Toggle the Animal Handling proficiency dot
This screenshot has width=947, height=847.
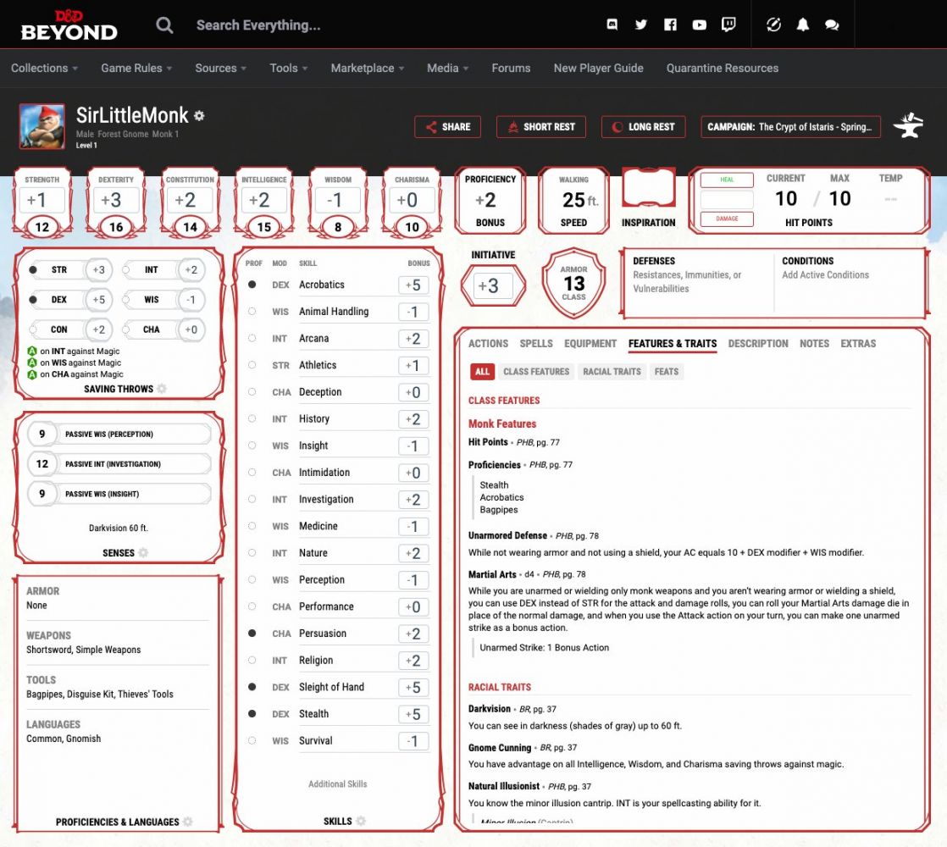pos(252,311)
